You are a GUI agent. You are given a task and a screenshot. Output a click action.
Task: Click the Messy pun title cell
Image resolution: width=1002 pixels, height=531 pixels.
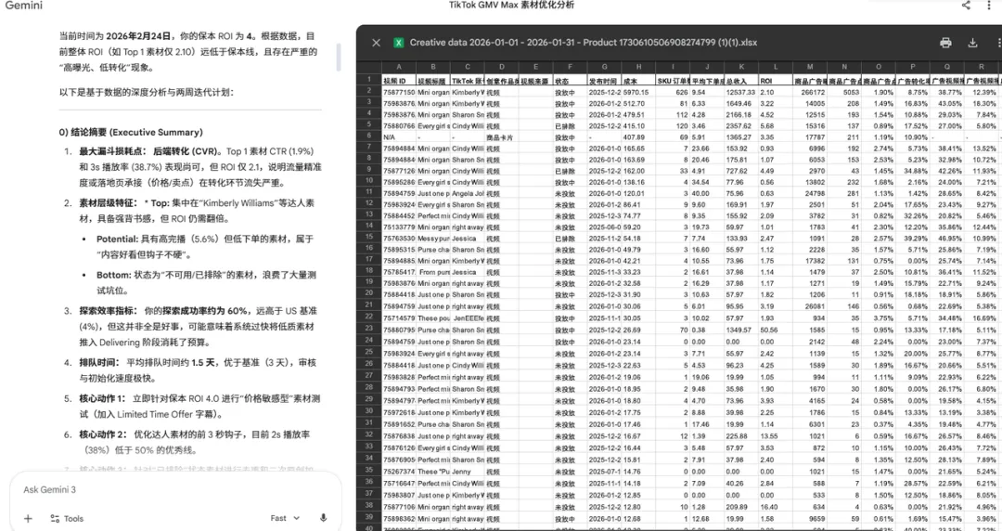click(x=432, y=238)
